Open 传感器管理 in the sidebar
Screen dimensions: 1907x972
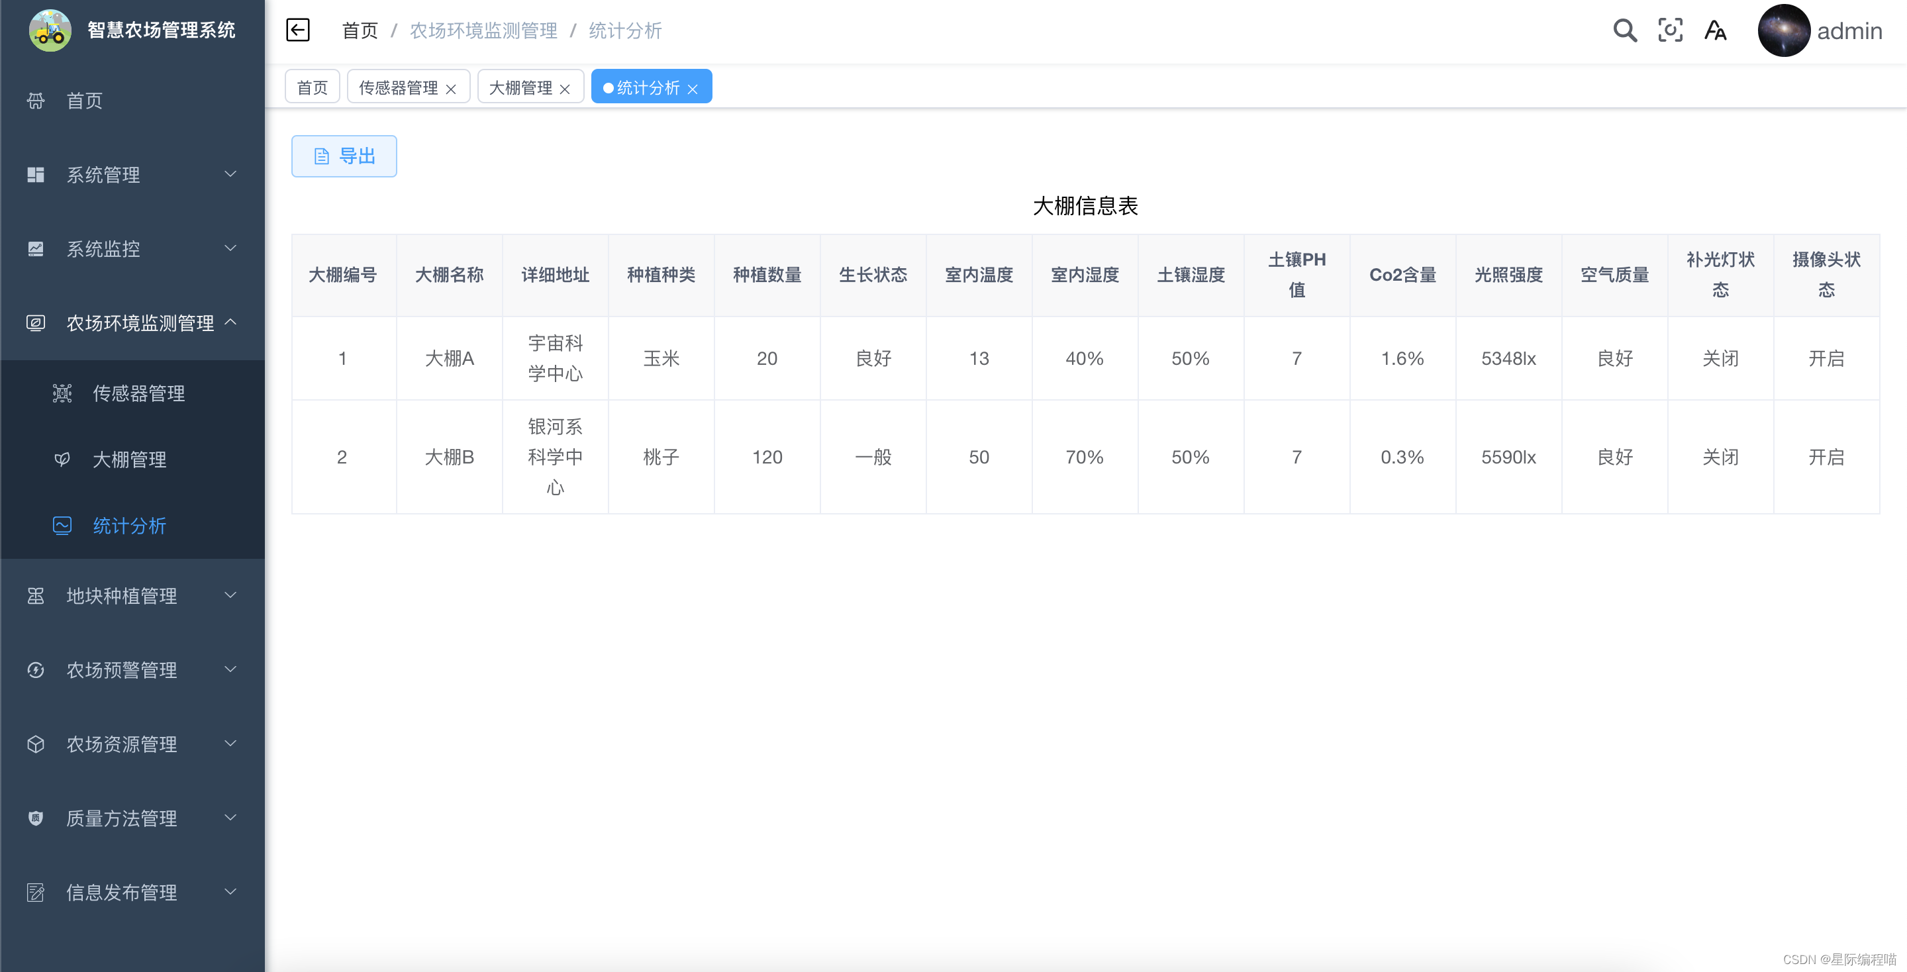[x=138, y=393]
